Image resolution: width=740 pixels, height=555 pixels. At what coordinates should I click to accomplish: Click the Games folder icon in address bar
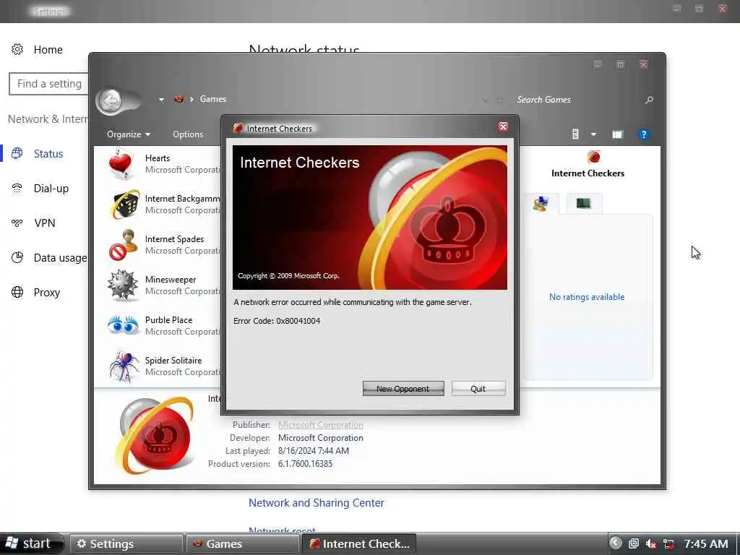178,99
